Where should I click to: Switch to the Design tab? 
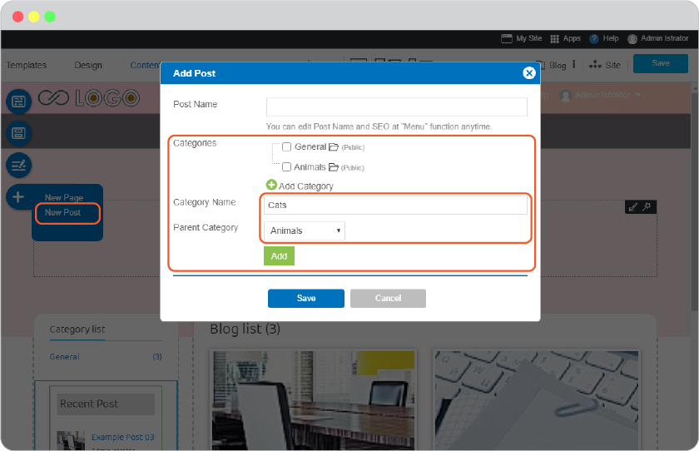(88, 65)
